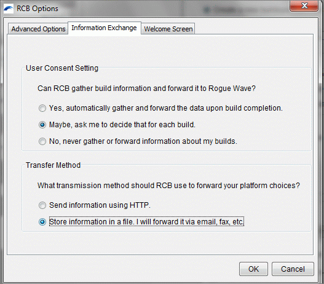This screenshot has height=284, width=324.
Task: Select the Information Exchange tab
Action: [104, 28]
